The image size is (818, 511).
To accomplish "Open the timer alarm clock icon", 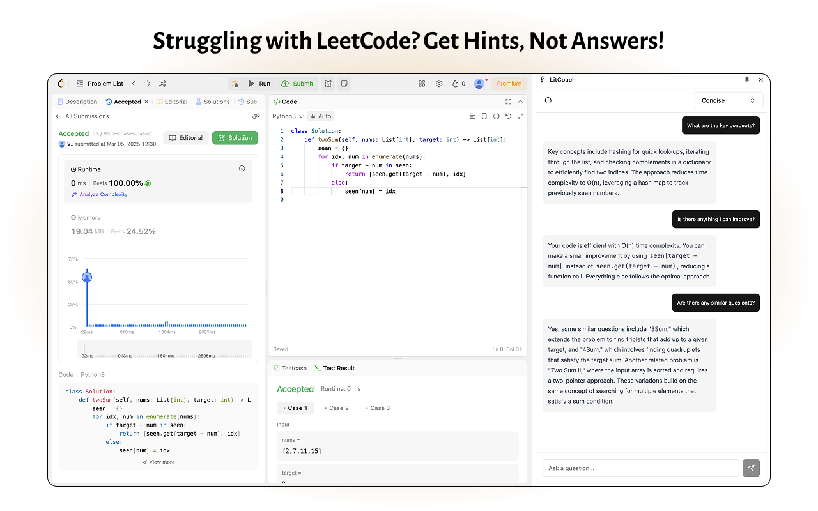I will 328,84.
